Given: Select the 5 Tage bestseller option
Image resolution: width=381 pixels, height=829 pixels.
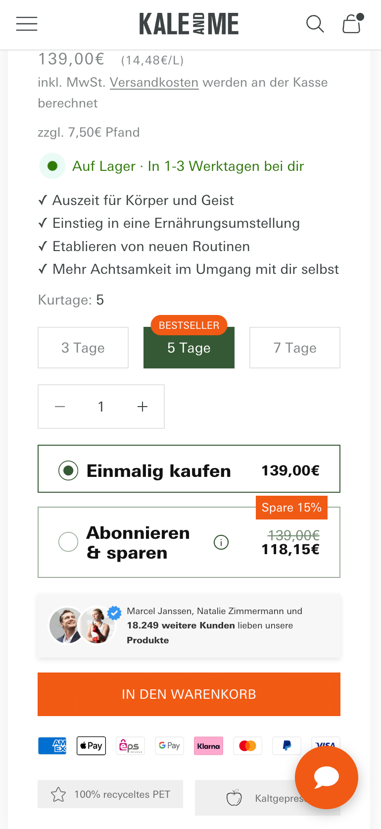Looking at the screenshot, I should click(x=189, y=348).
